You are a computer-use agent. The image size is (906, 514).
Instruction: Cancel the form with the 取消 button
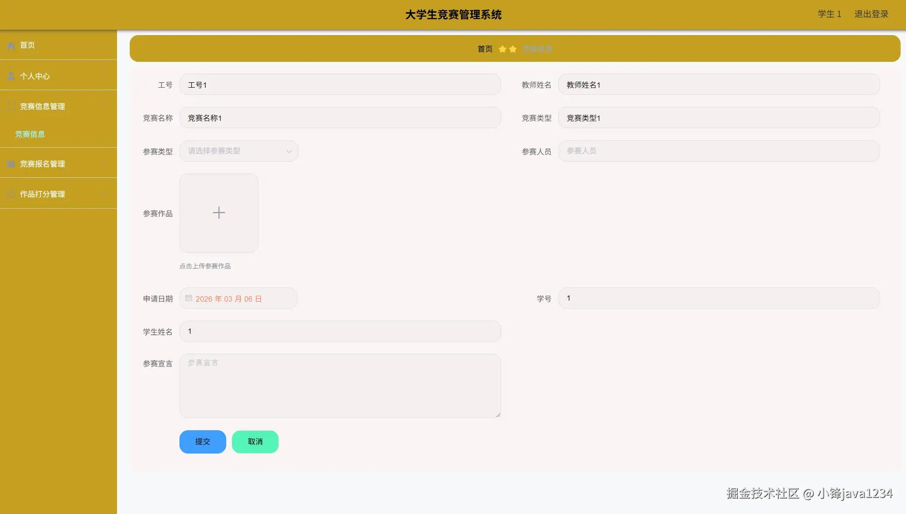click(x=255, y=442)
